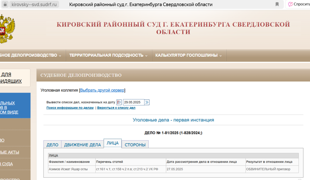Open the Выбрать другой сервер link

click(102, 90)
